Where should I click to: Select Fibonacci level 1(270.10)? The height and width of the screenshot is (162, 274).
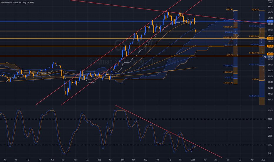click(230, 55)
